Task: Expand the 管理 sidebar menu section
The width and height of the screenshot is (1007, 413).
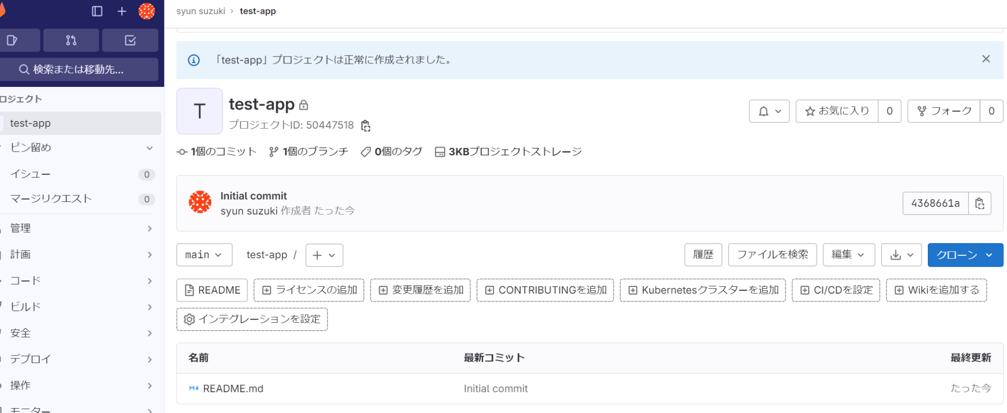Action: [81, 228]
